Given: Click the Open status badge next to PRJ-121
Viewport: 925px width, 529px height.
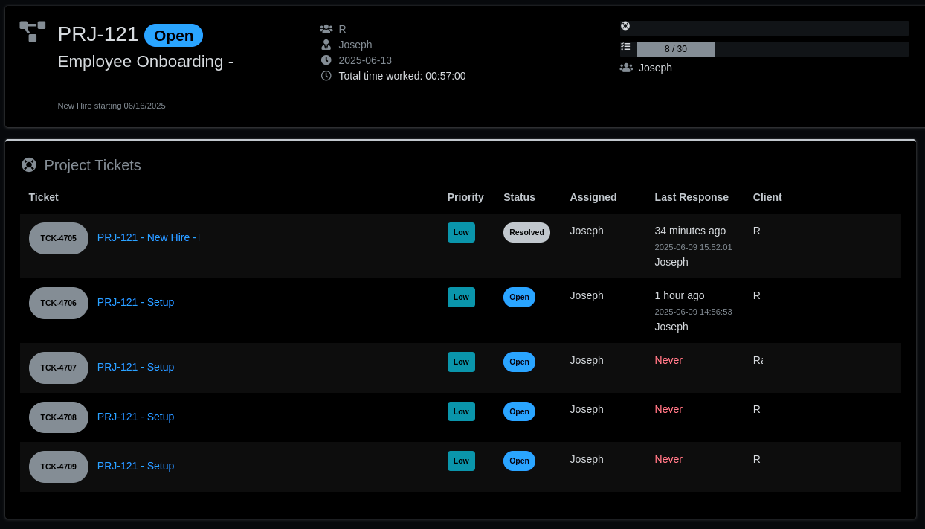Looking at the screenshot, I should (173, 36).
